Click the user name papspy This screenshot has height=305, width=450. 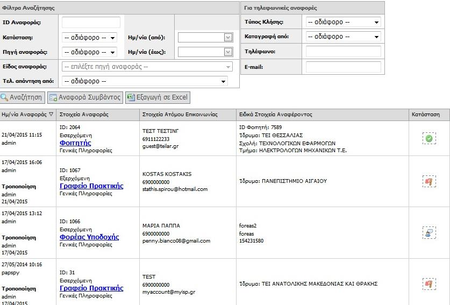click(10, 273)
